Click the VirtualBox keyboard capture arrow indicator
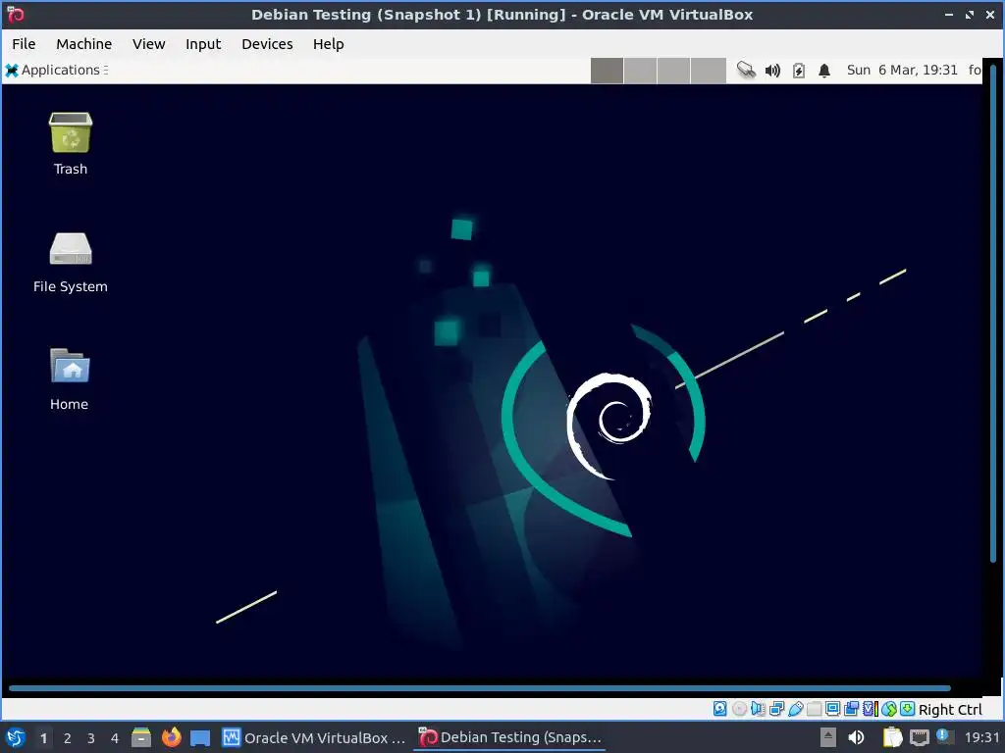 [x=907, y=709]
